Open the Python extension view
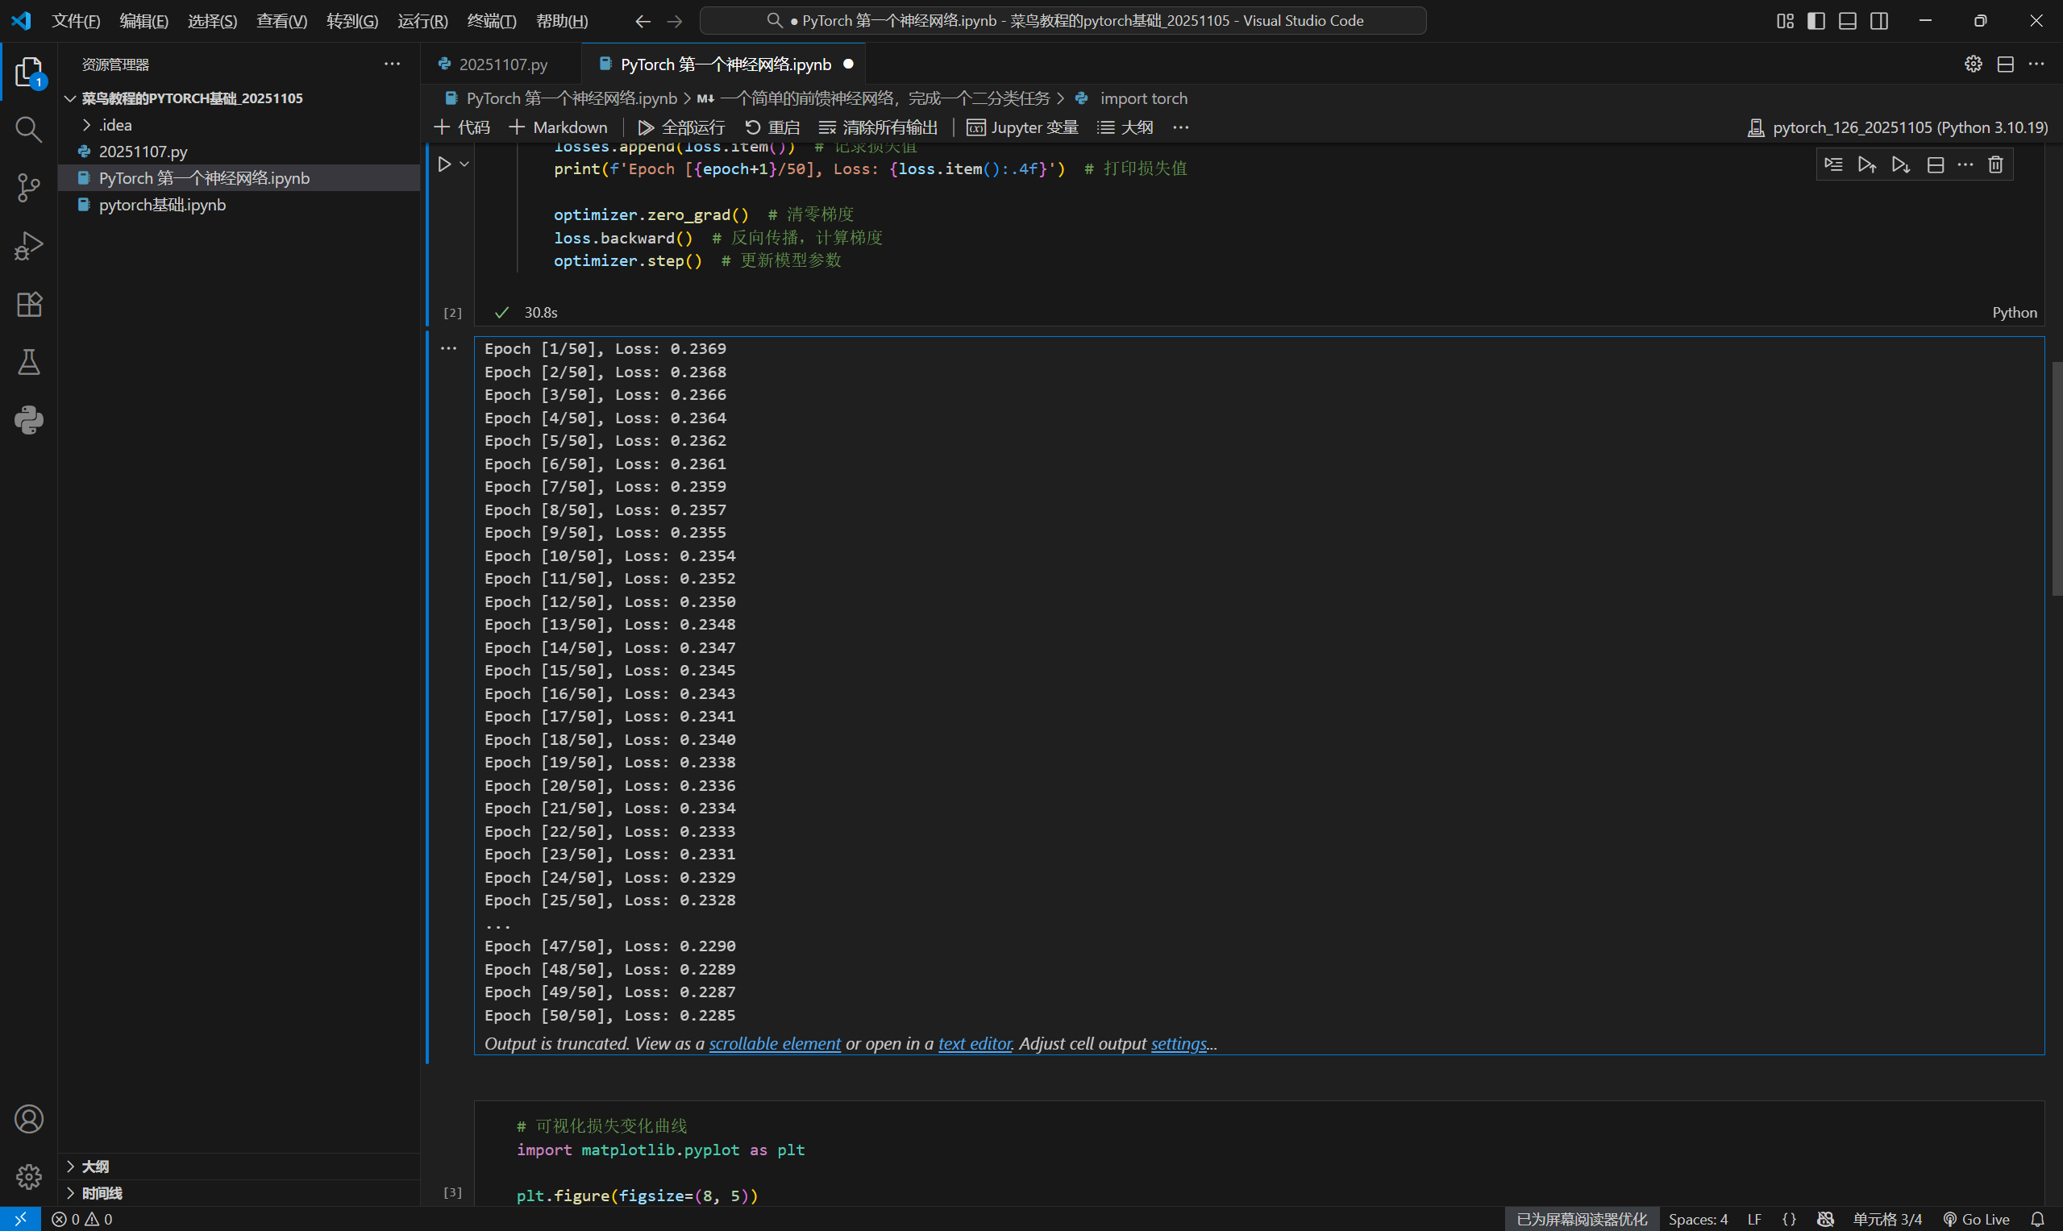The image size is (2063, 1231). [x=29, y=420]
